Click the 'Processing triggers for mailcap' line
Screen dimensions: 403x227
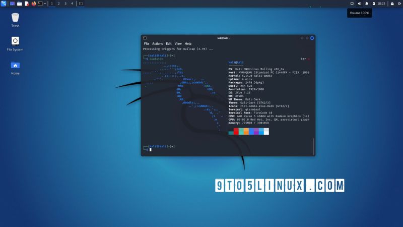point(178,49)
